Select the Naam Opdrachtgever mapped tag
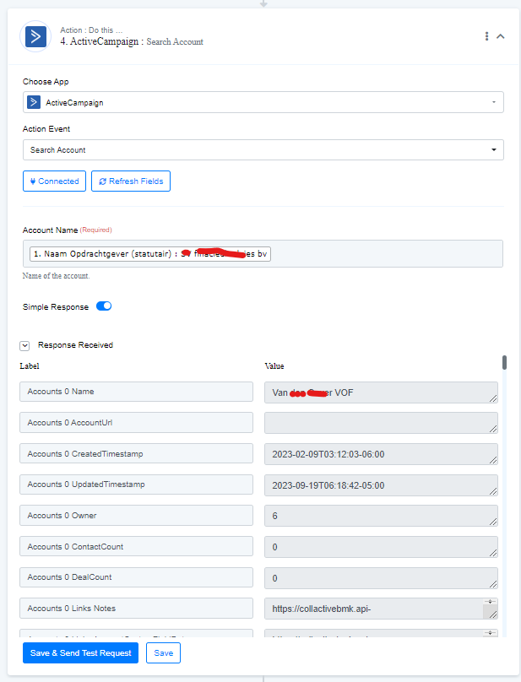521x682 pixels. tap(150, 253)
